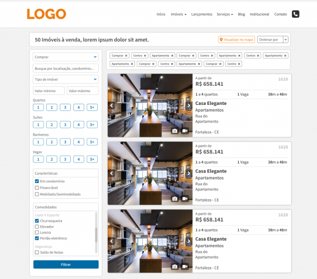Check Financiável characteristic

[x=37, y=188]
